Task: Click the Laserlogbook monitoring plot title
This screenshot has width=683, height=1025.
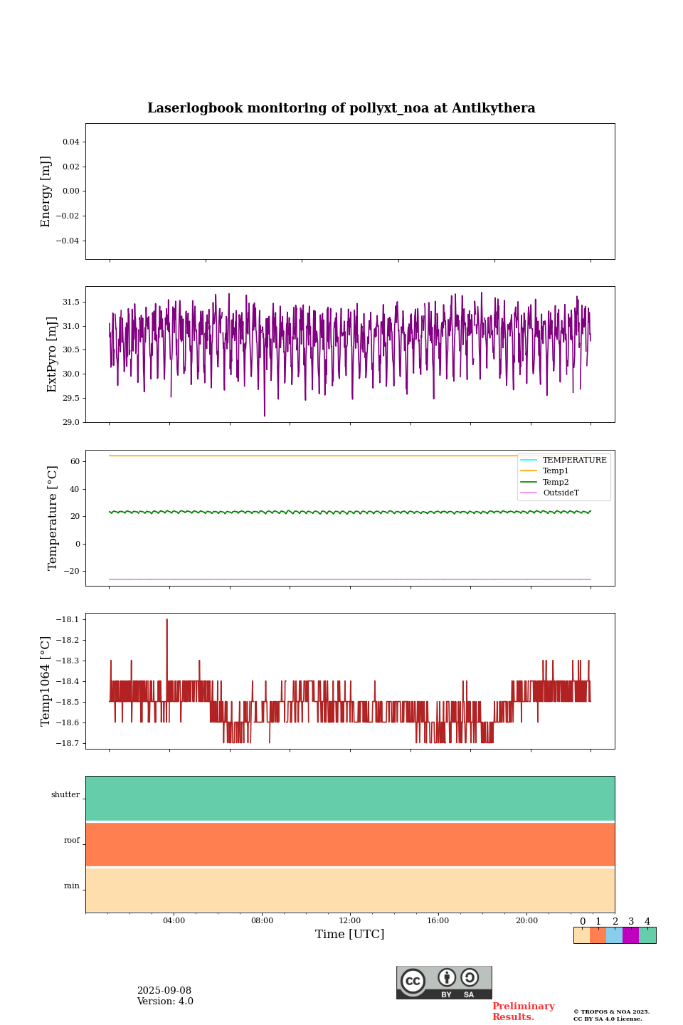Action: tap(341, 108)
